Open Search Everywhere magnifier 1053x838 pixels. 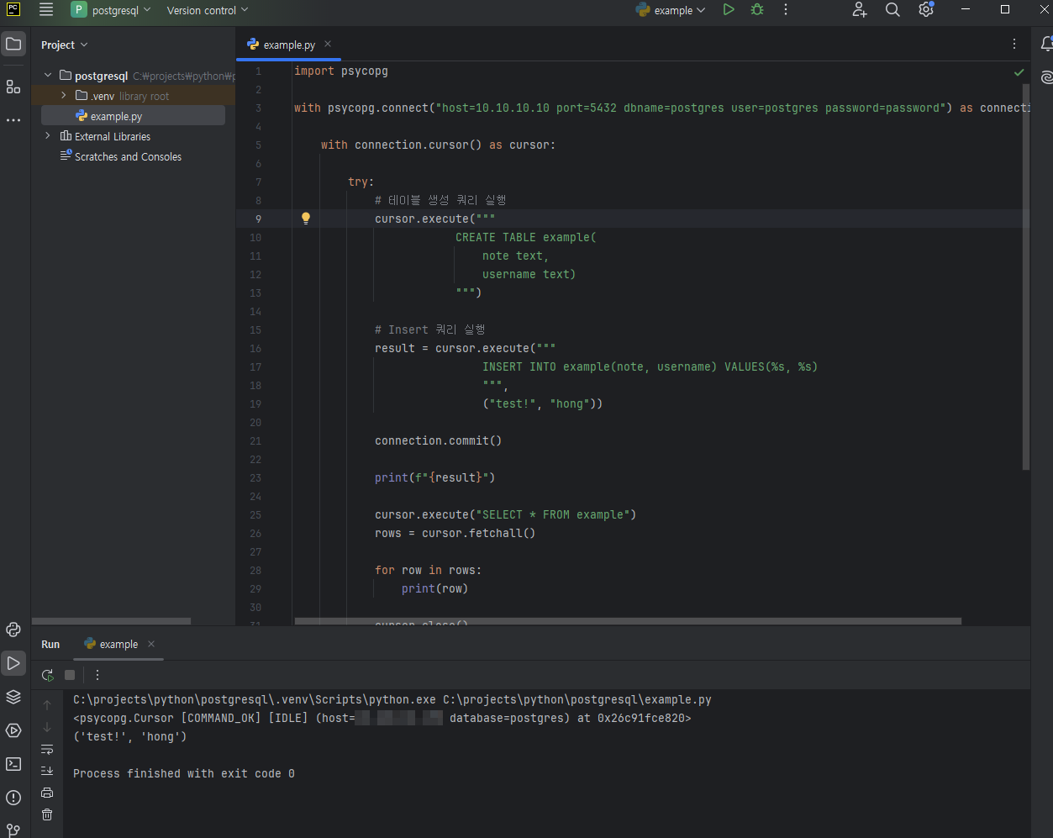click(892, 10)
